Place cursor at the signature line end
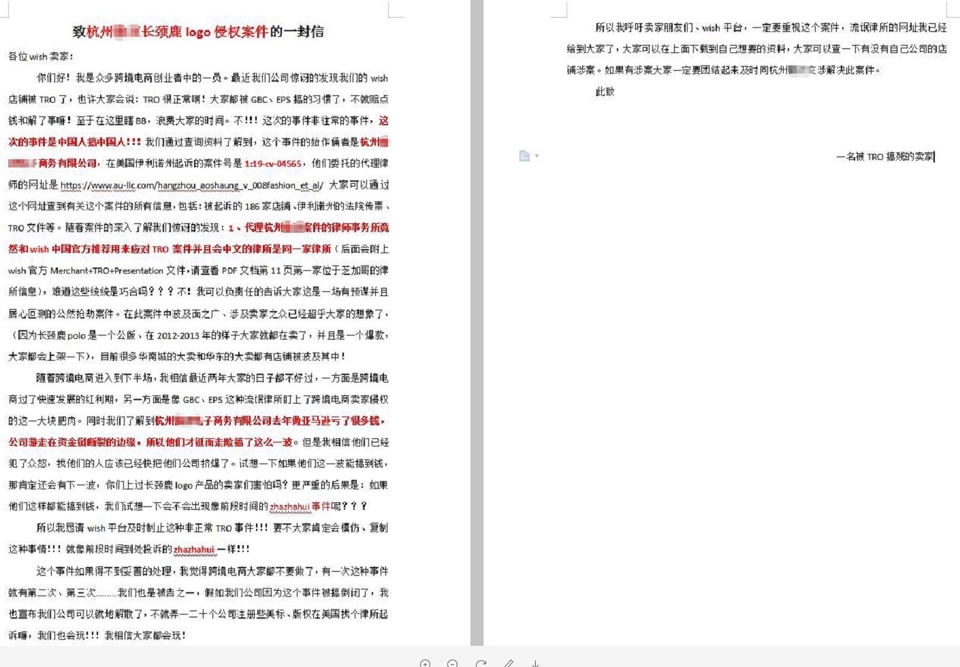 (935, 157)
